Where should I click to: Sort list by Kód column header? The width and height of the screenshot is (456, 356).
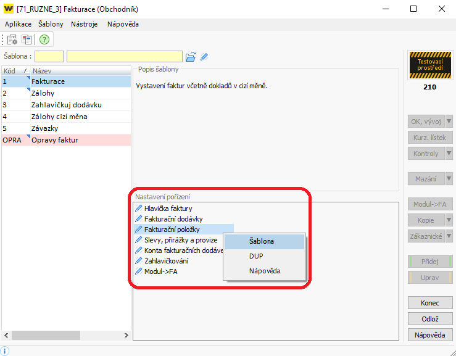(15, 71)
